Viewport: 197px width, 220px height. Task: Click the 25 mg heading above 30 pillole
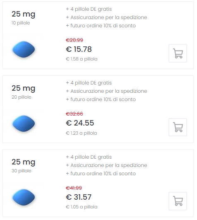tap(24, 162)
